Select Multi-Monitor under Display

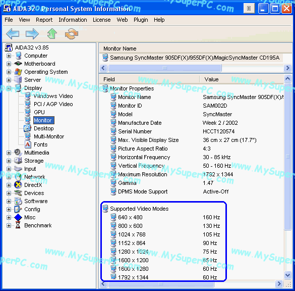tap(49, 136)
